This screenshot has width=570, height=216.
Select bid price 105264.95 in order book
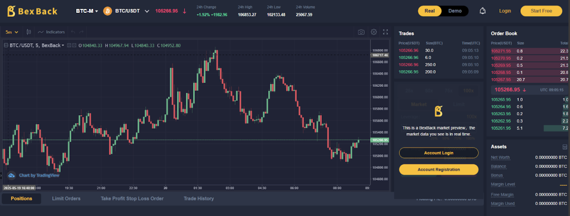(x=500, y=106)
